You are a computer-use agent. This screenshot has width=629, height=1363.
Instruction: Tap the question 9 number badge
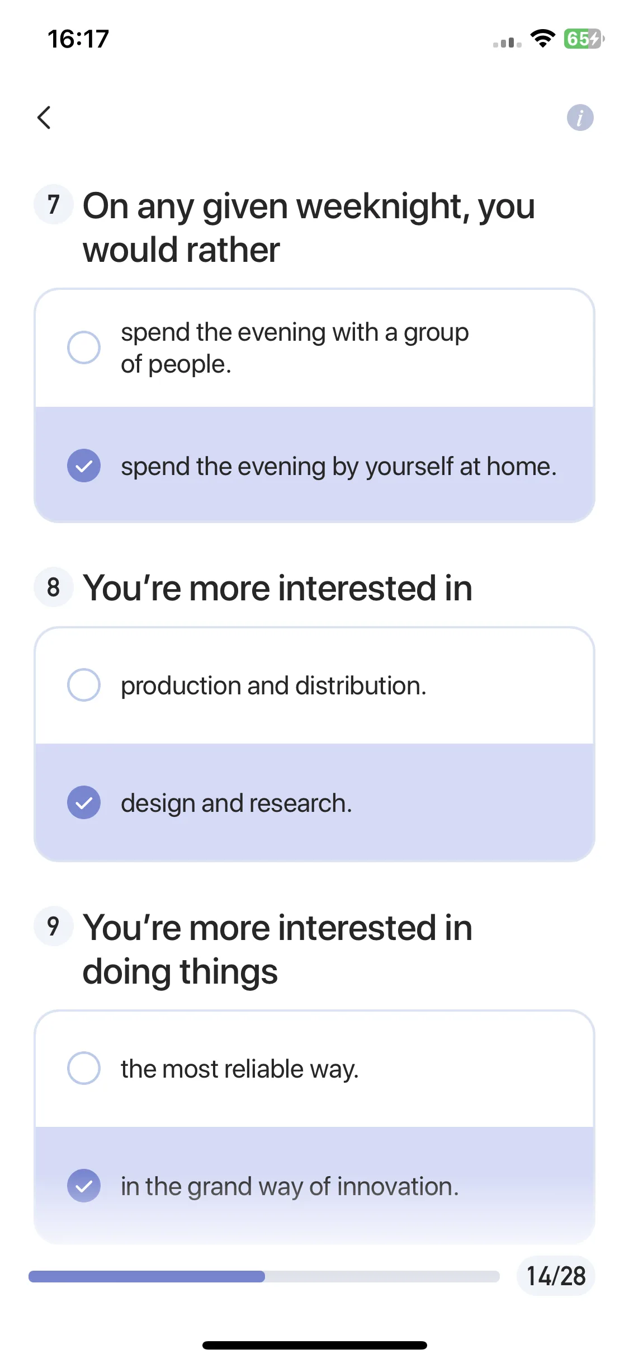click(x=54, y=926)
